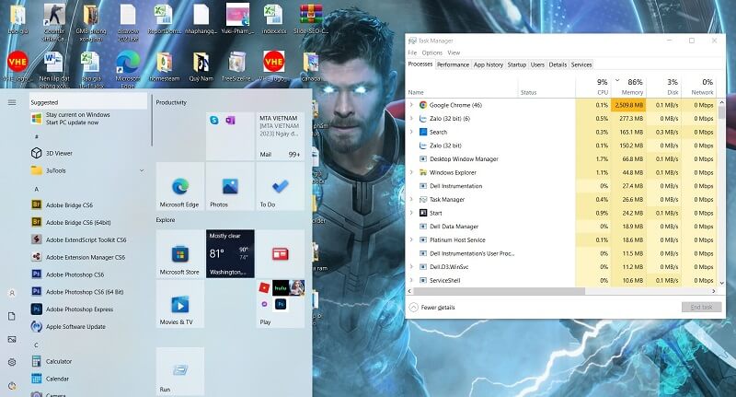Screen dimensions: 736x397
Task: Select the TreeSizeFree desktop shortcut
Action: (x=236, y=66)
